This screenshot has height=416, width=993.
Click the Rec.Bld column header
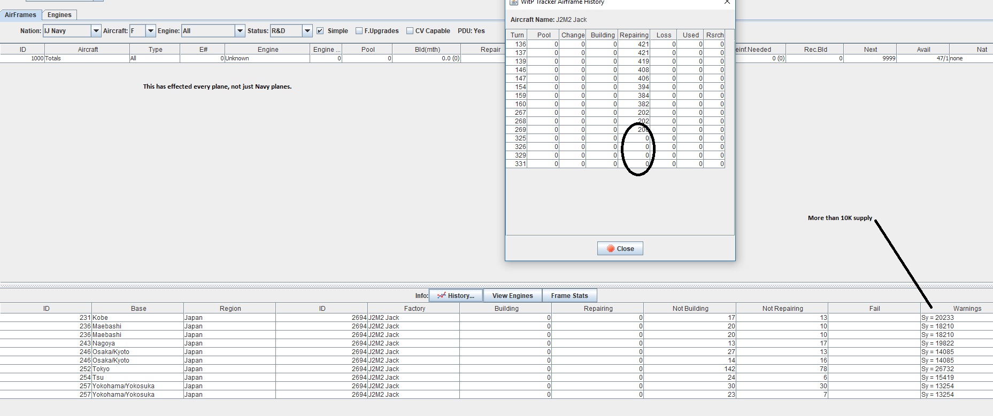pyautogui.click(x=815, y=49)
